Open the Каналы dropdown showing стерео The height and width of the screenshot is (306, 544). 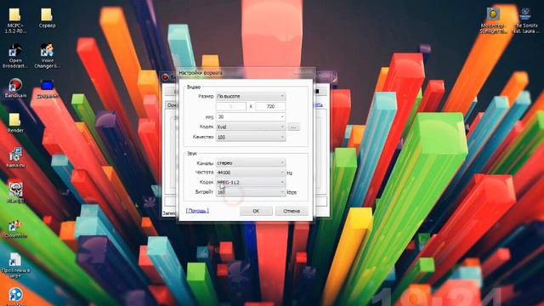[251, 162]
